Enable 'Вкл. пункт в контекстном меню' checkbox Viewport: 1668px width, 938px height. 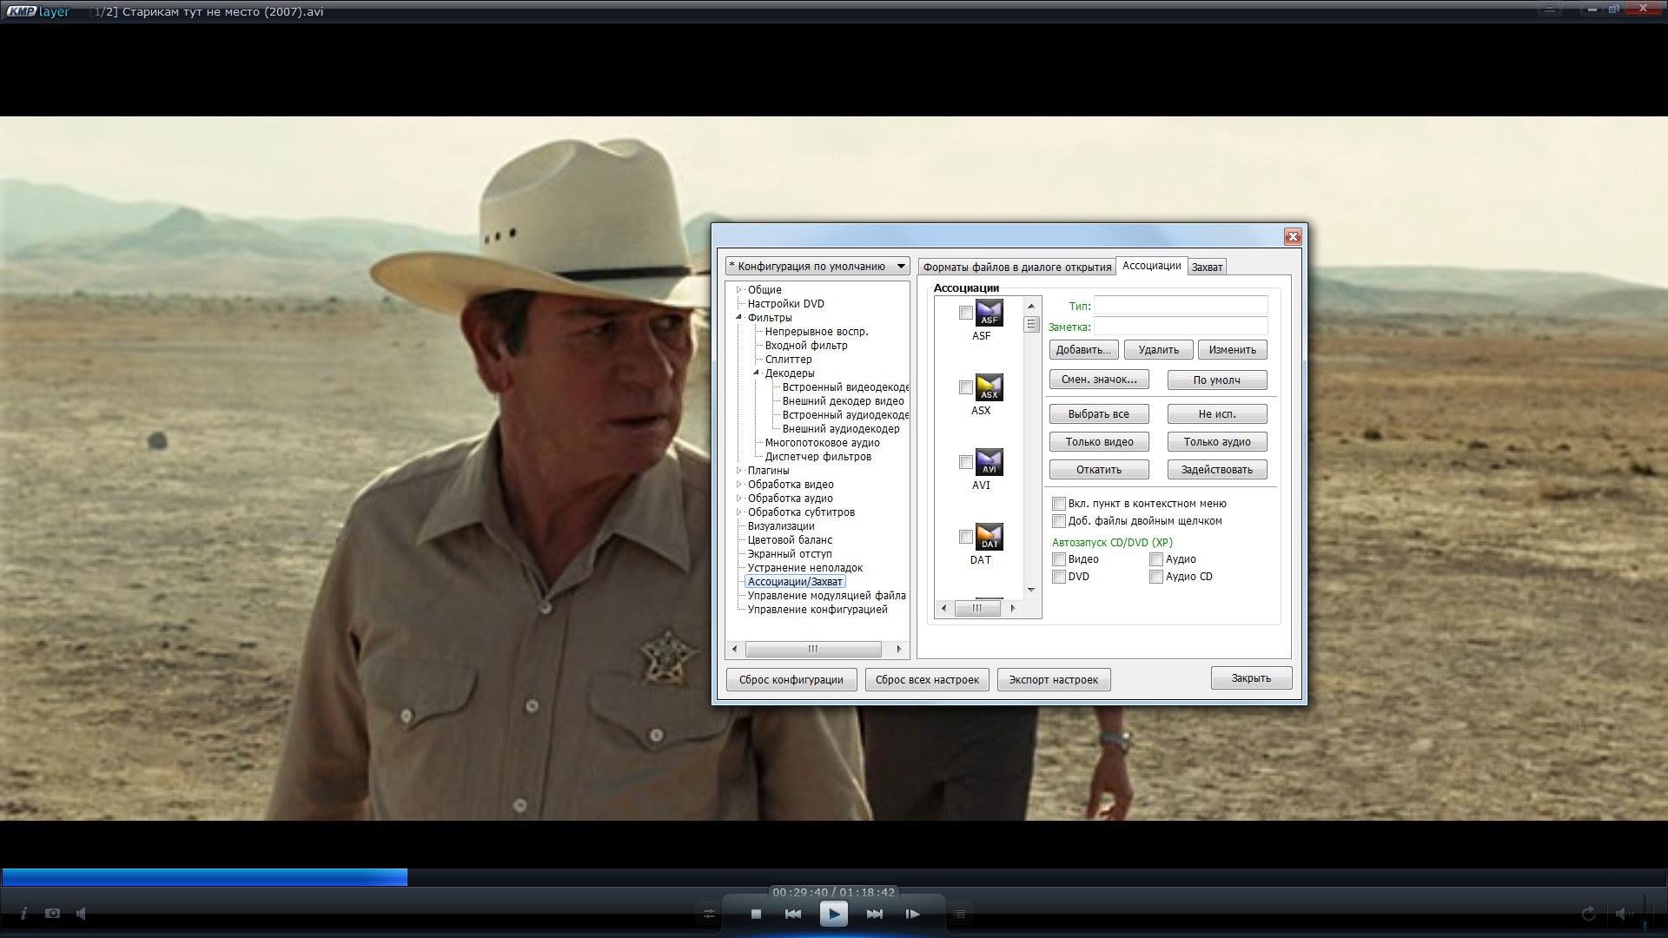pos(1059,504)
